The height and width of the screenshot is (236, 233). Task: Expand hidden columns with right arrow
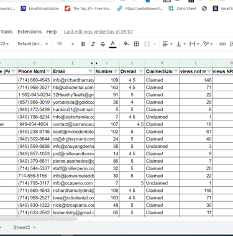(x=96, y=63)
